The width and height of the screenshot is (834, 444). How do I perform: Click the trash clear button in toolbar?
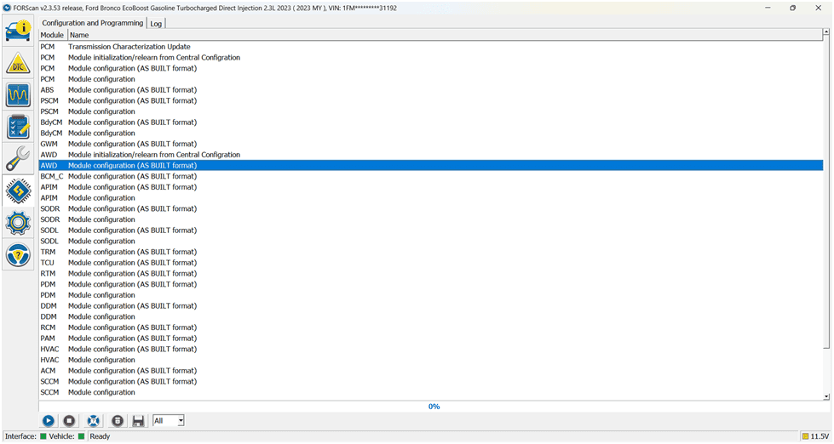point(118,421)
